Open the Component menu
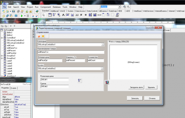 tap(46, 7)
